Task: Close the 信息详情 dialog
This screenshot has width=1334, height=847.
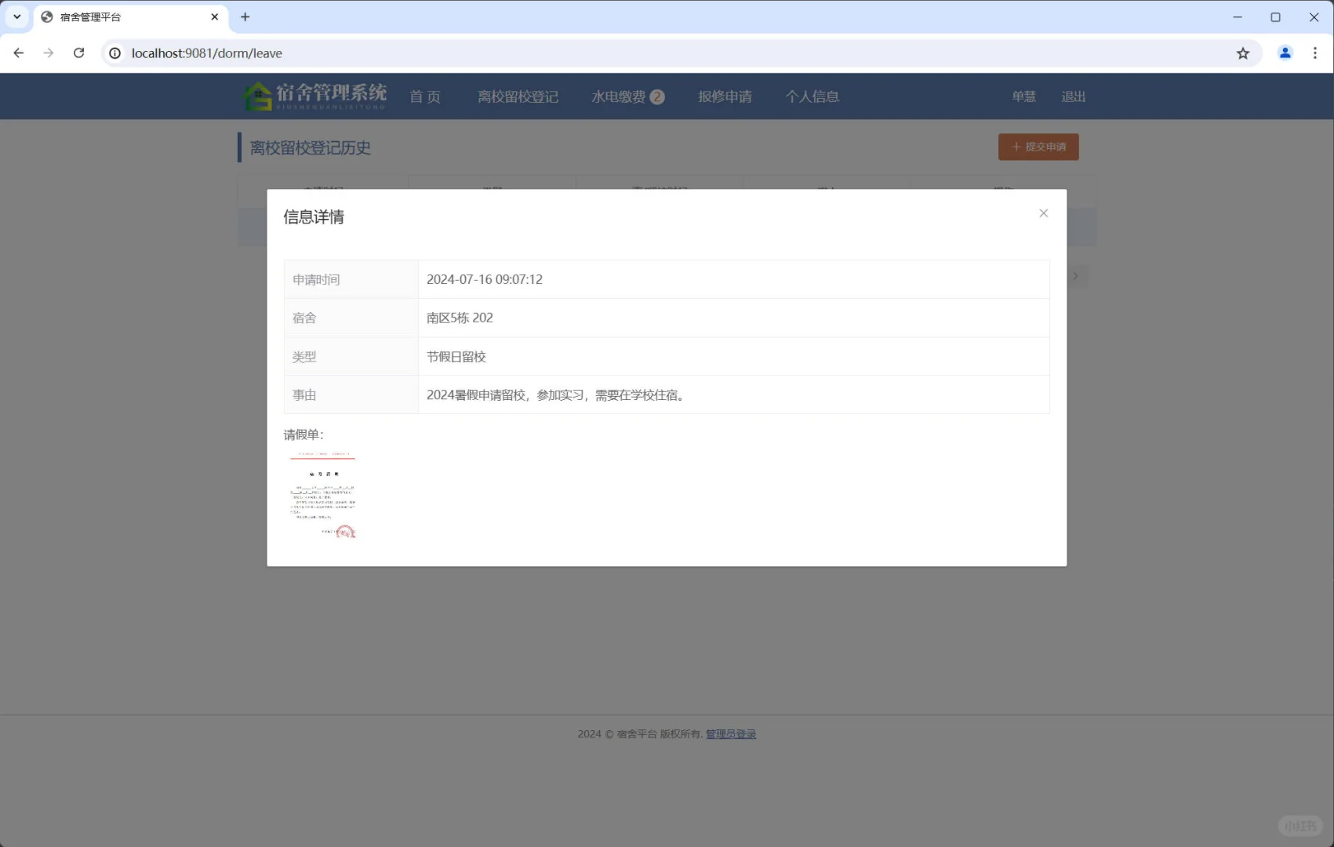Action: click(x=1043, y=213)
